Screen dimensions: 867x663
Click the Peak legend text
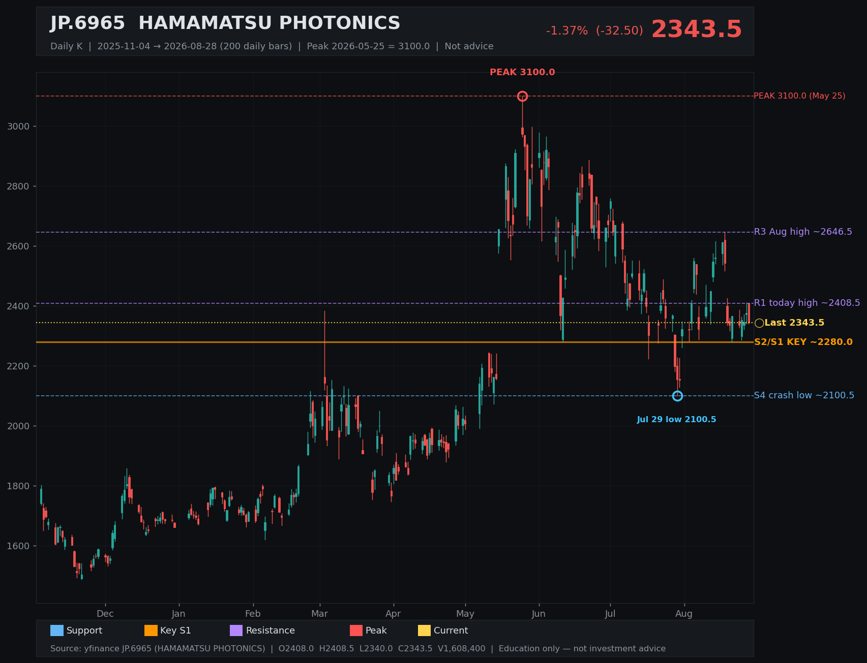pos(376,630)
